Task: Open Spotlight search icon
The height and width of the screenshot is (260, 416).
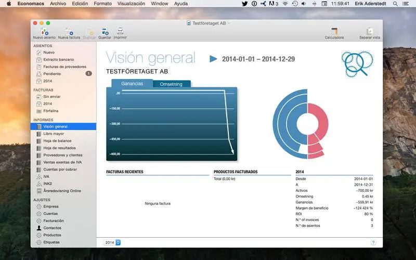Action: click(x=395, y=4)
